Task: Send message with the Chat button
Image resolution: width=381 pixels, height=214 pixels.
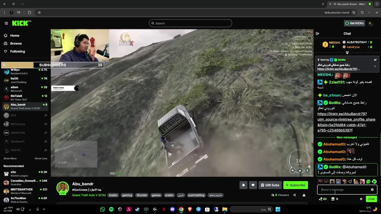Action: [371, 199]
